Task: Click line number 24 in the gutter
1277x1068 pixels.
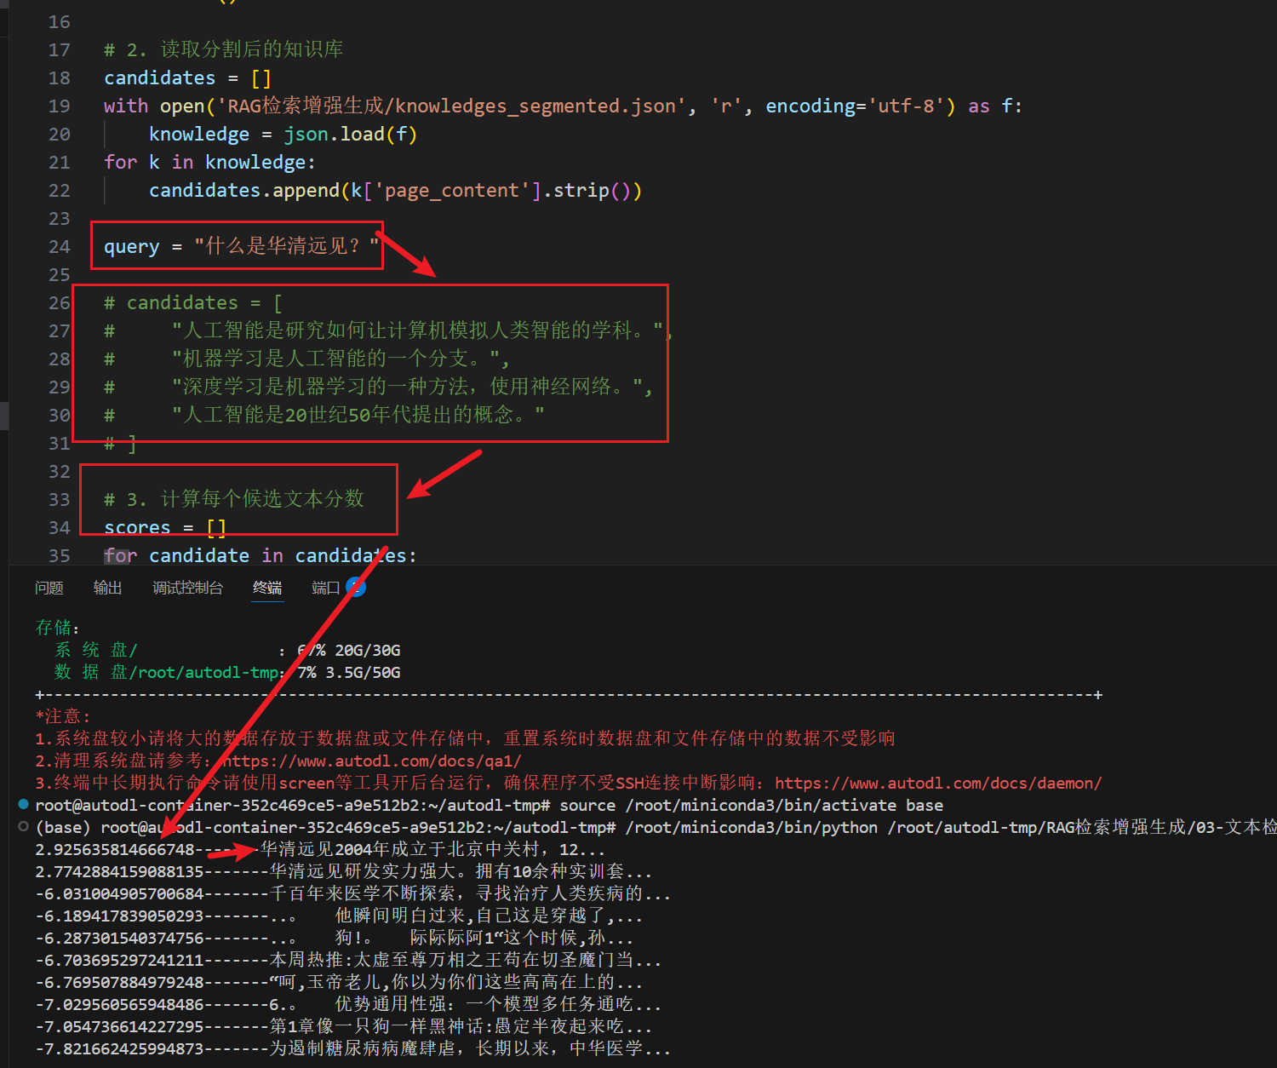Action: click(60, 247)
